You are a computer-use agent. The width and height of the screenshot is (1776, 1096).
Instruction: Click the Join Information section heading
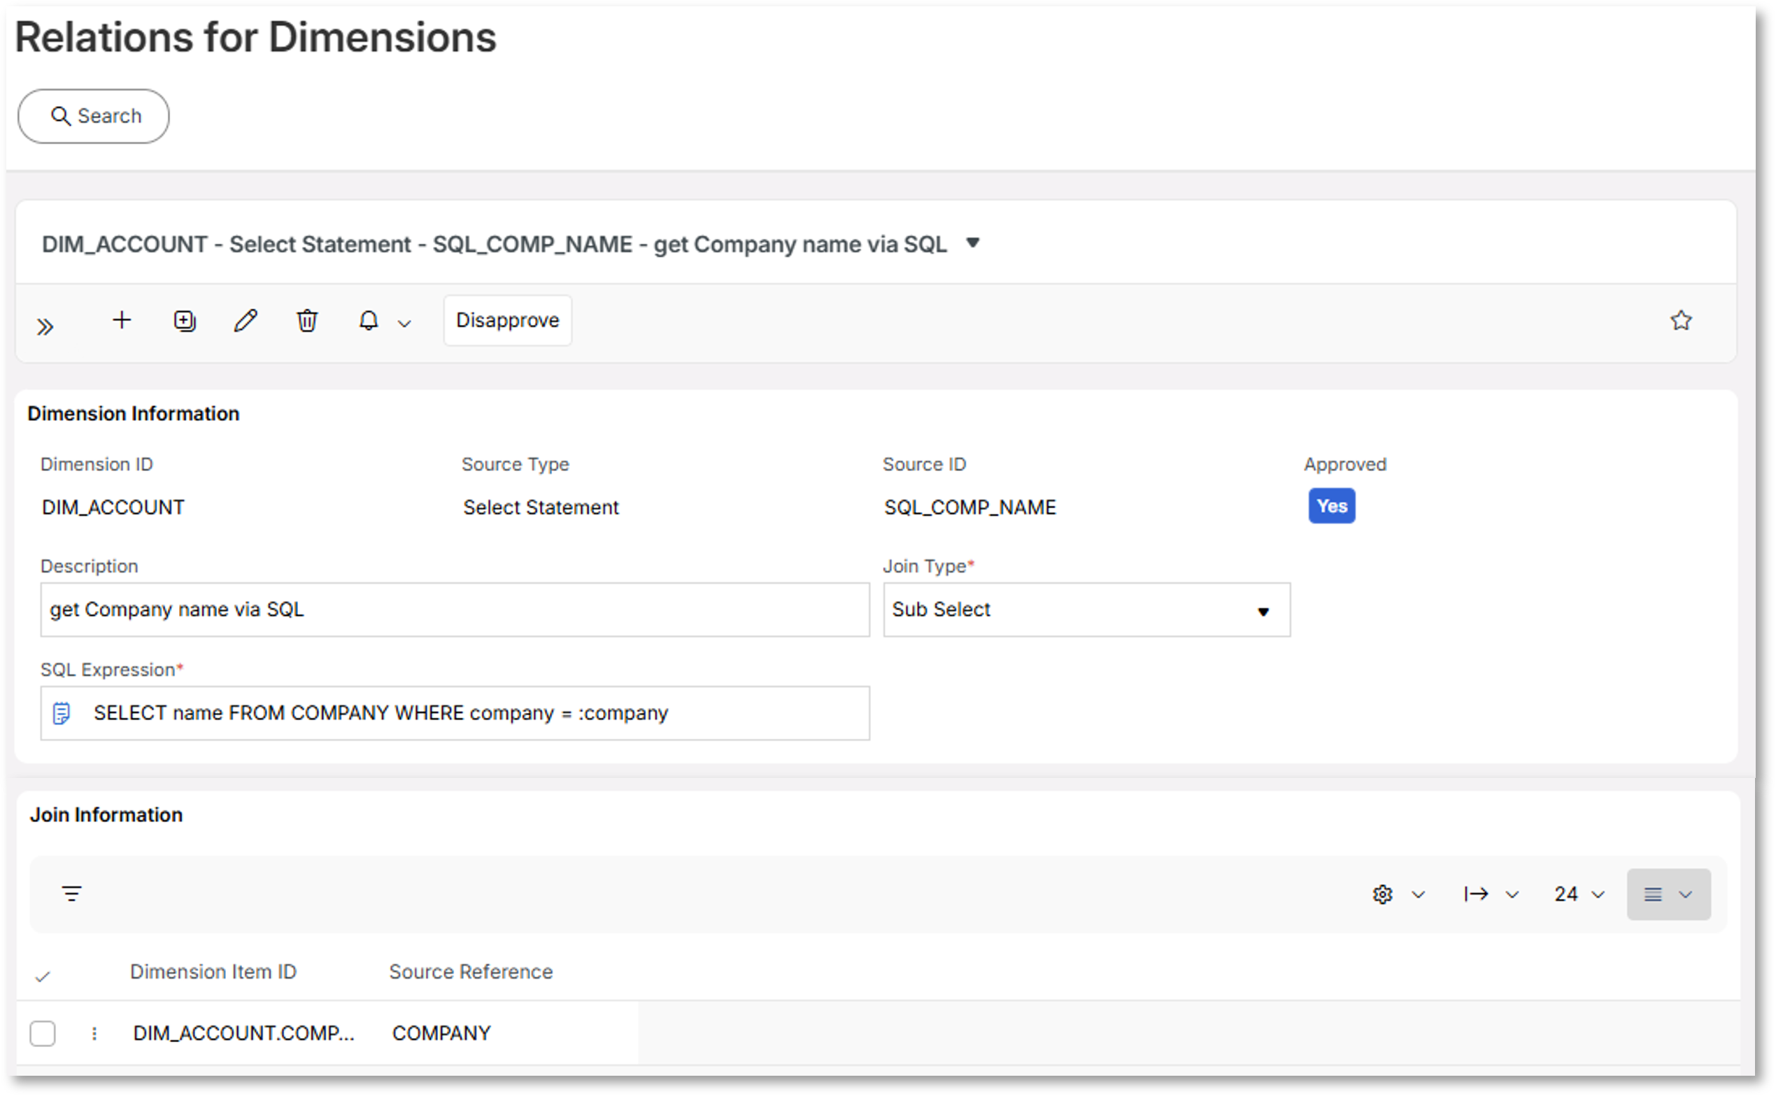point(106,815)
